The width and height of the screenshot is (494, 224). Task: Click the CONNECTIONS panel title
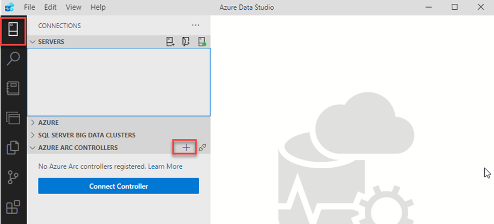coord(60,26)
